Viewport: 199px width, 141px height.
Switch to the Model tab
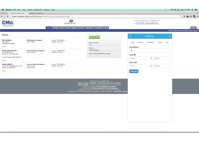160,43
